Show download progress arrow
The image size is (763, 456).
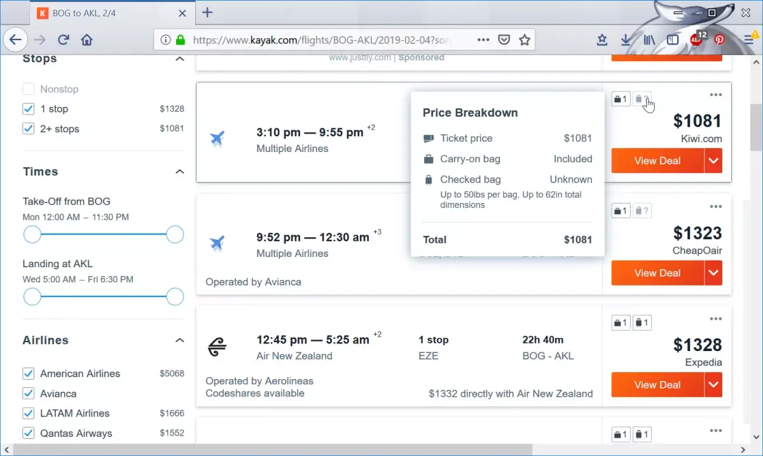[x=625, y=39]
